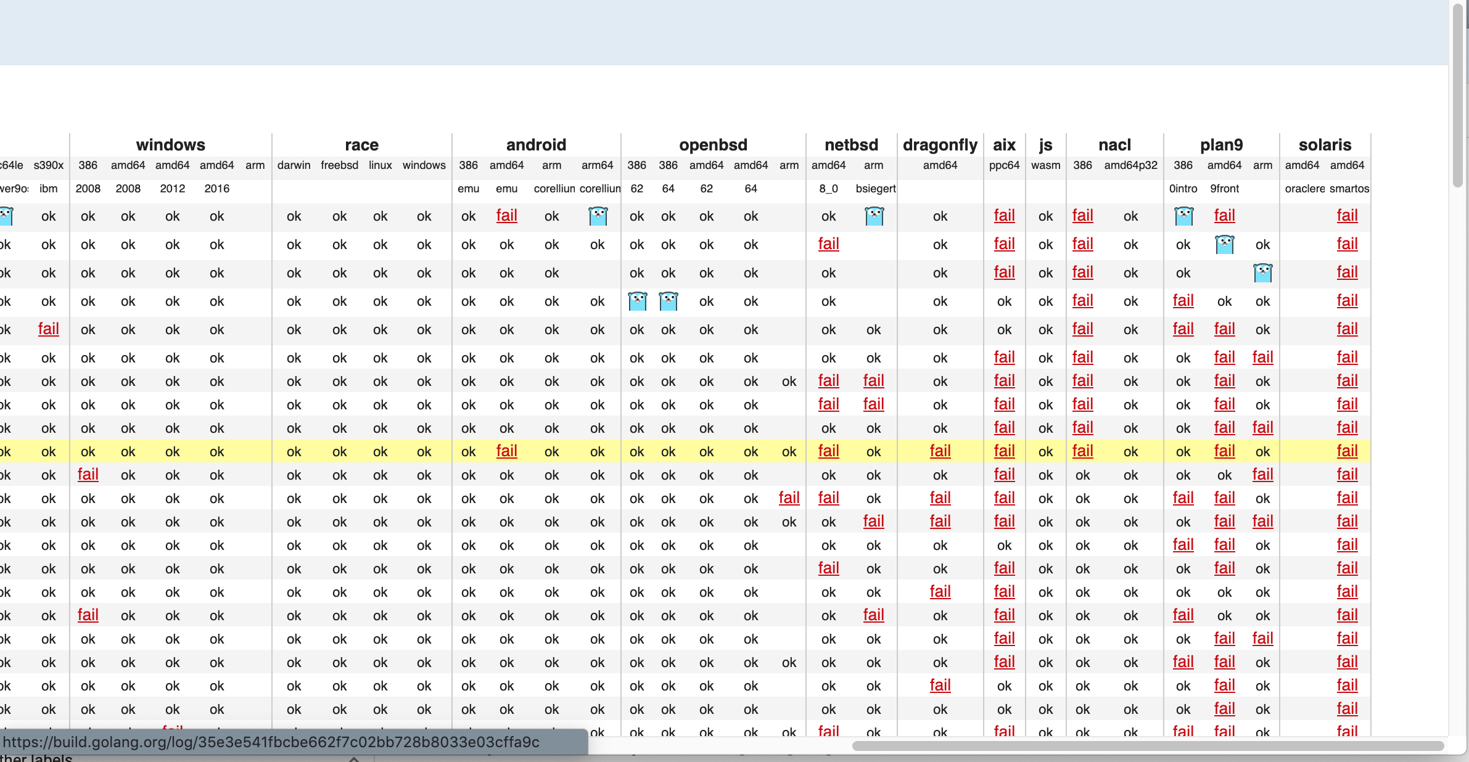Click the 'openbsd' column group header
Image resolution: width=1469 pixels, height=762 pixels.
point(714,145)
